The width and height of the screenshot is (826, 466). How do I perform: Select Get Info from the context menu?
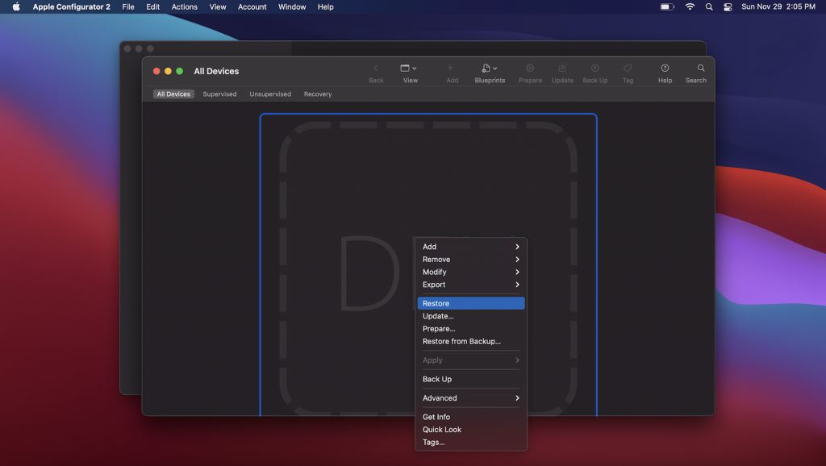click(x=471, y=417)
